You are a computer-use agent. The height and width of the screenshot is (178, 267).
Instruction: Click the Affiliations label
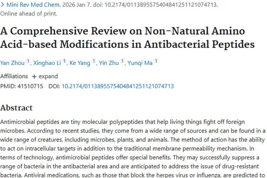click(14, 76)
